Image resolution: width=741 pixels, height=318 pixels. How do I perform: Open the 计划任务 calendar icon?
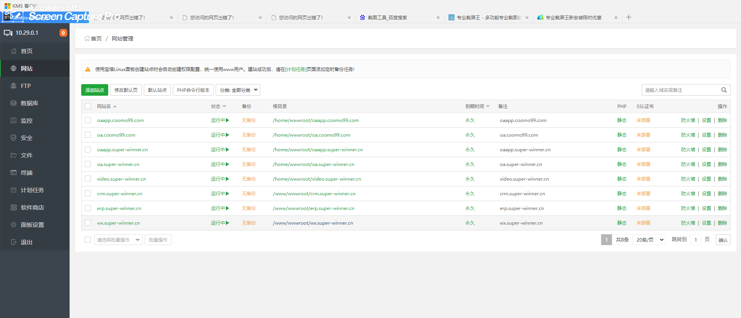coord(14,190)
